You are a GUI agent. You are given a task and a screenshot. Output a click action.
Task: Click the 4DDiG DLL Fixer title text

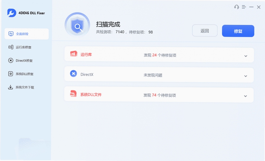coord(31,13)
